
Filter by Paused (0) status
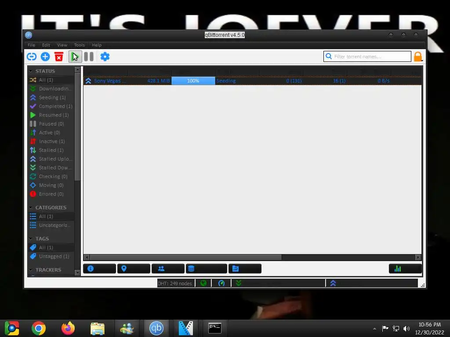pyautogui.click(x=51, y=124)
